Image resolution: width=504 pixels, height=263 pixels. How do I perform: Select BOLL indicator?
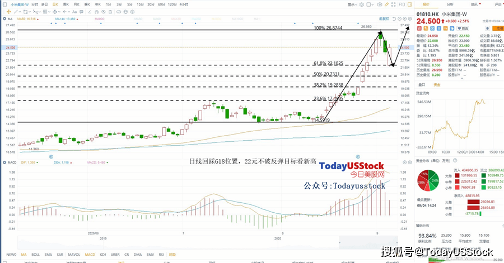point(36,255)
